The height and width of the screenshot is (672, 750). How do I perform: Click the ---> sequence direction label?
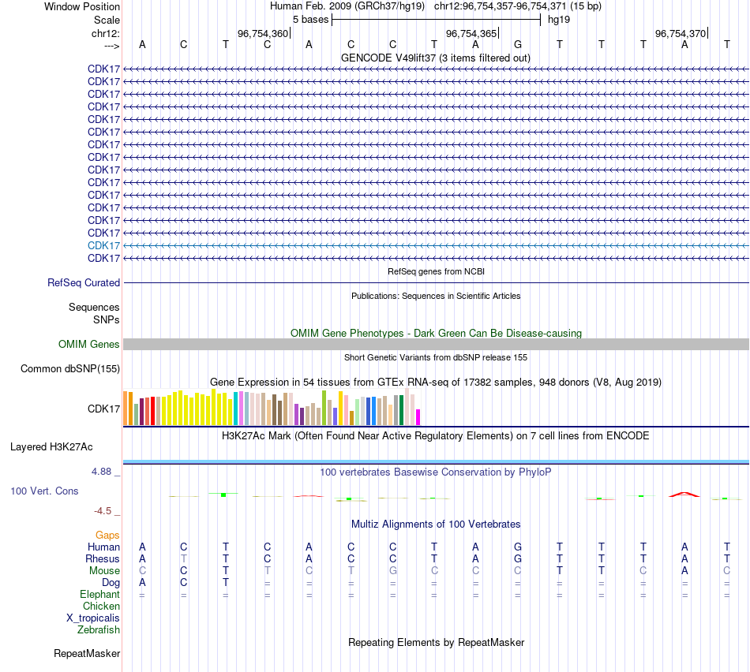tap(111, 46)
